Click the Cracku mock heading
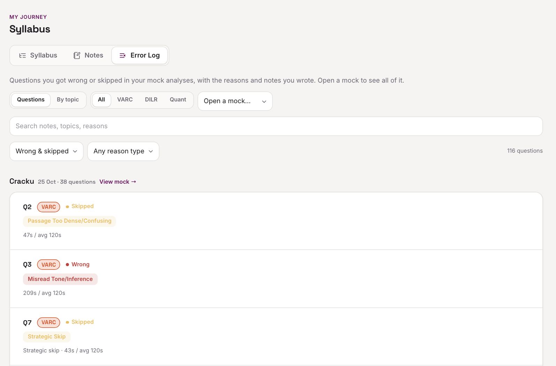Image resolution: width=556 pixels, height=366 pixels. (x=22, y=181)
